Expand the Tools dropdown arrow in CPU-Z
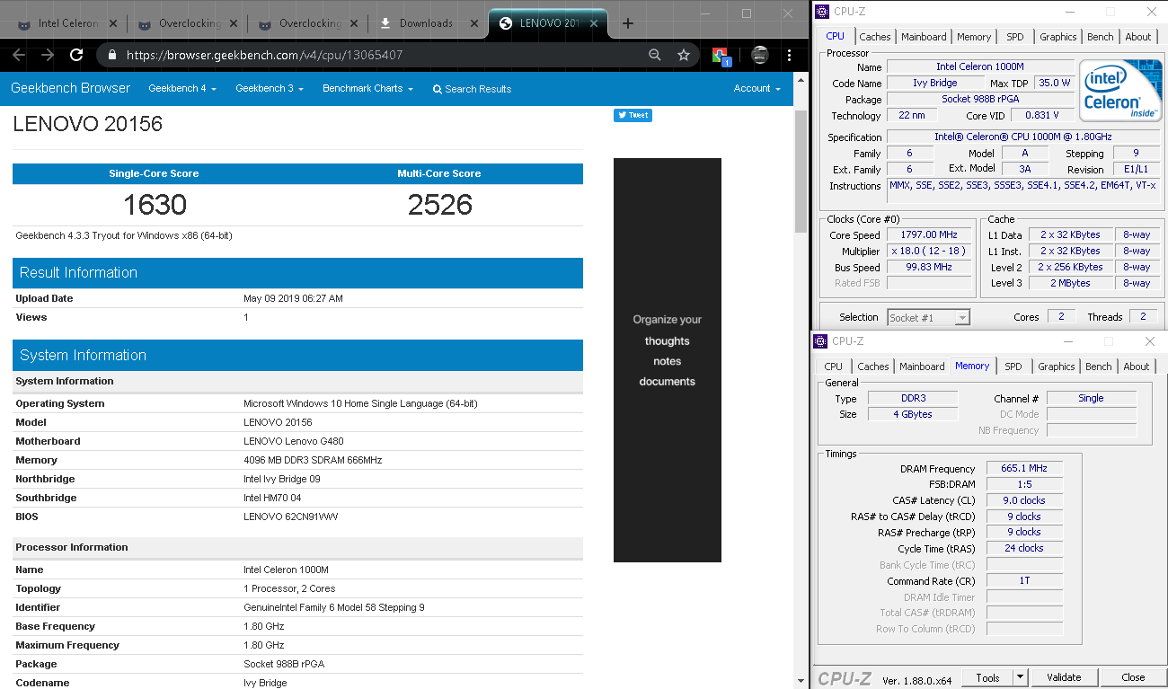Screen dimensions: 1168x689 click(1021, 677)
